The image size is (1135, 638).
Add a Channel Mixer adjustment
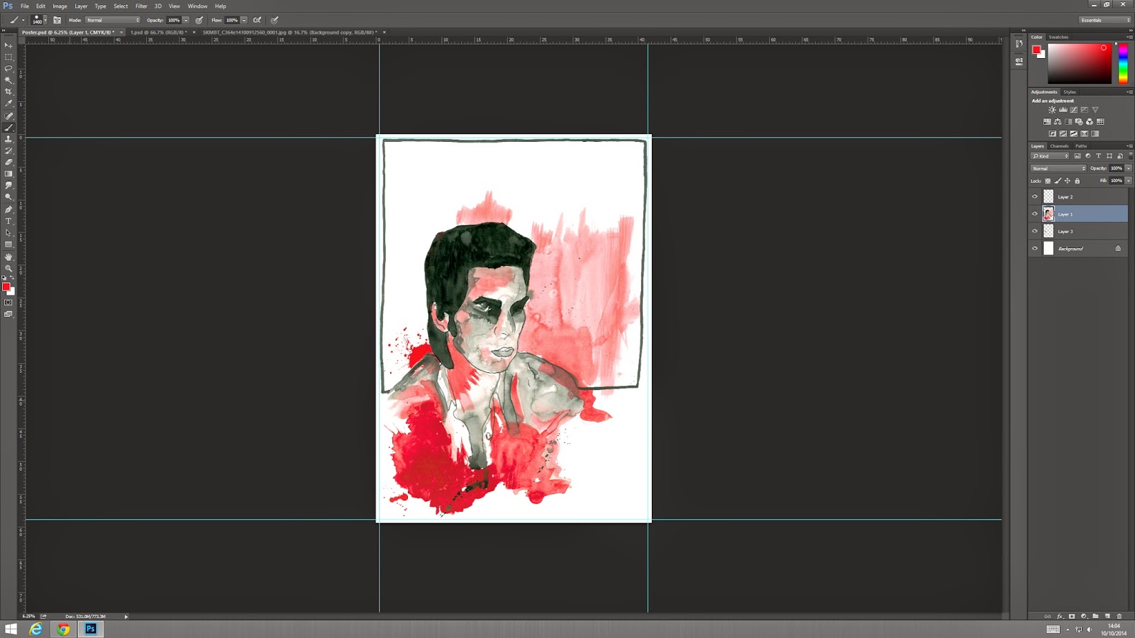pos(1090,122)
